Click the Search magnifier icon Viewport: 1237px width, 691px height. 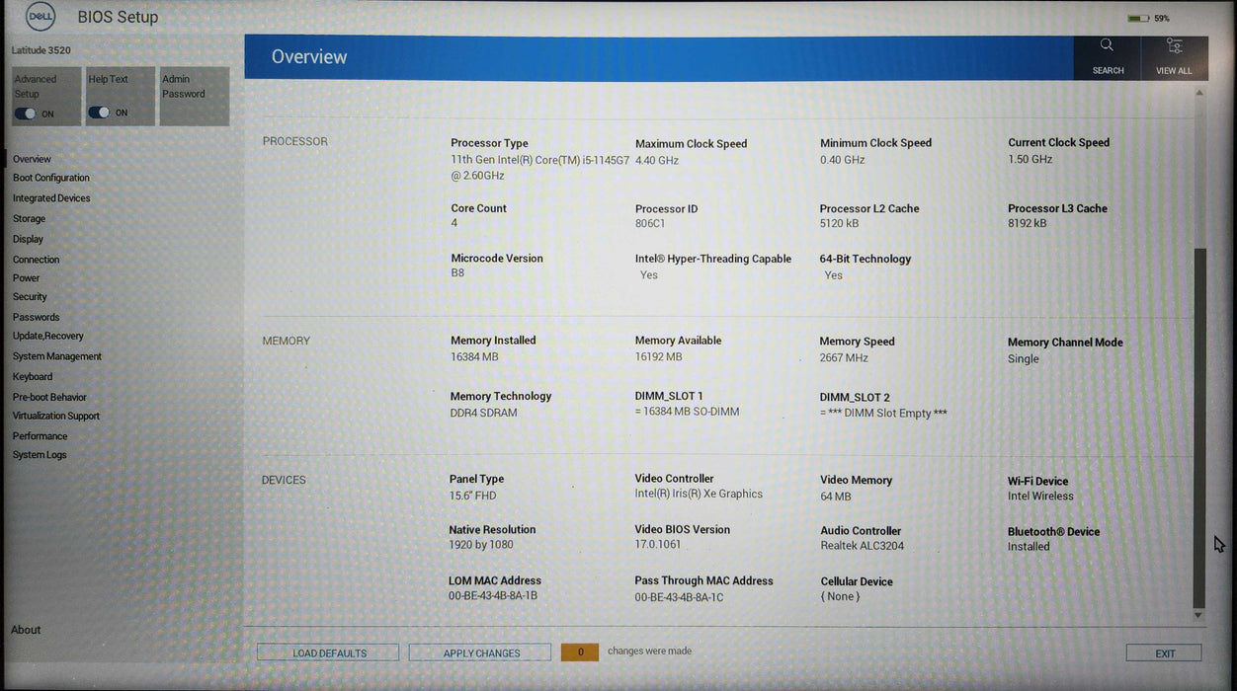tap(1107, 46)
